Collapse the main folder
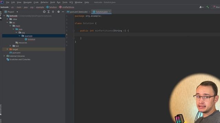 [x=10, y=26]
